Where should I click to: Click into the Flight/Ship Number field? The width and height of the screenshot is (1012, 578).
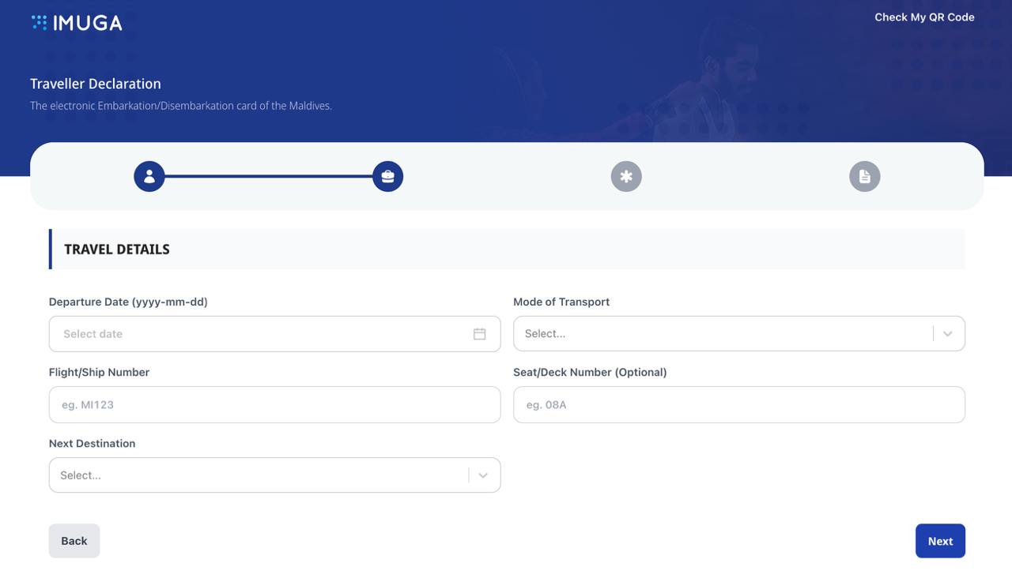274,404
